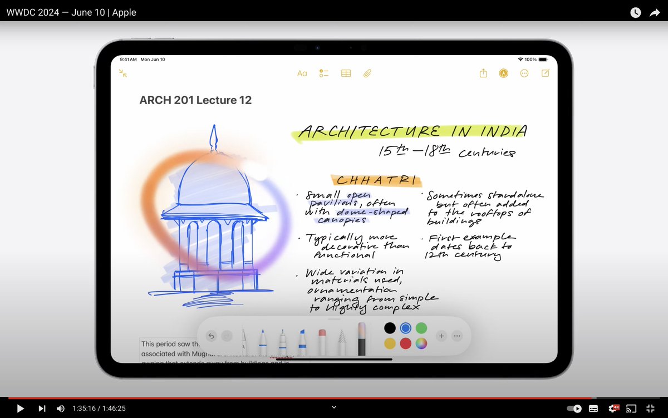The width and height of the screenshot is (668, 418).
Task: Click the ARCHITECTURE IN INDIA heading
Action: pos(411,132)
